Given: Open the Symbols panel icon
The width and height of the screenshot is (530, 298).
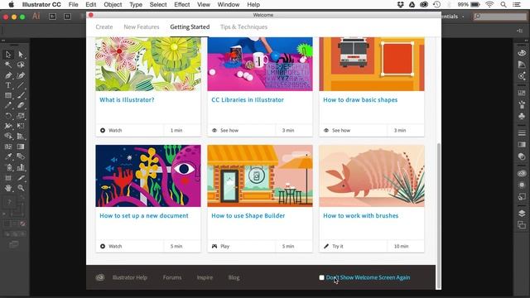Looking at the screenshot, I should click(x=522, y=116).
